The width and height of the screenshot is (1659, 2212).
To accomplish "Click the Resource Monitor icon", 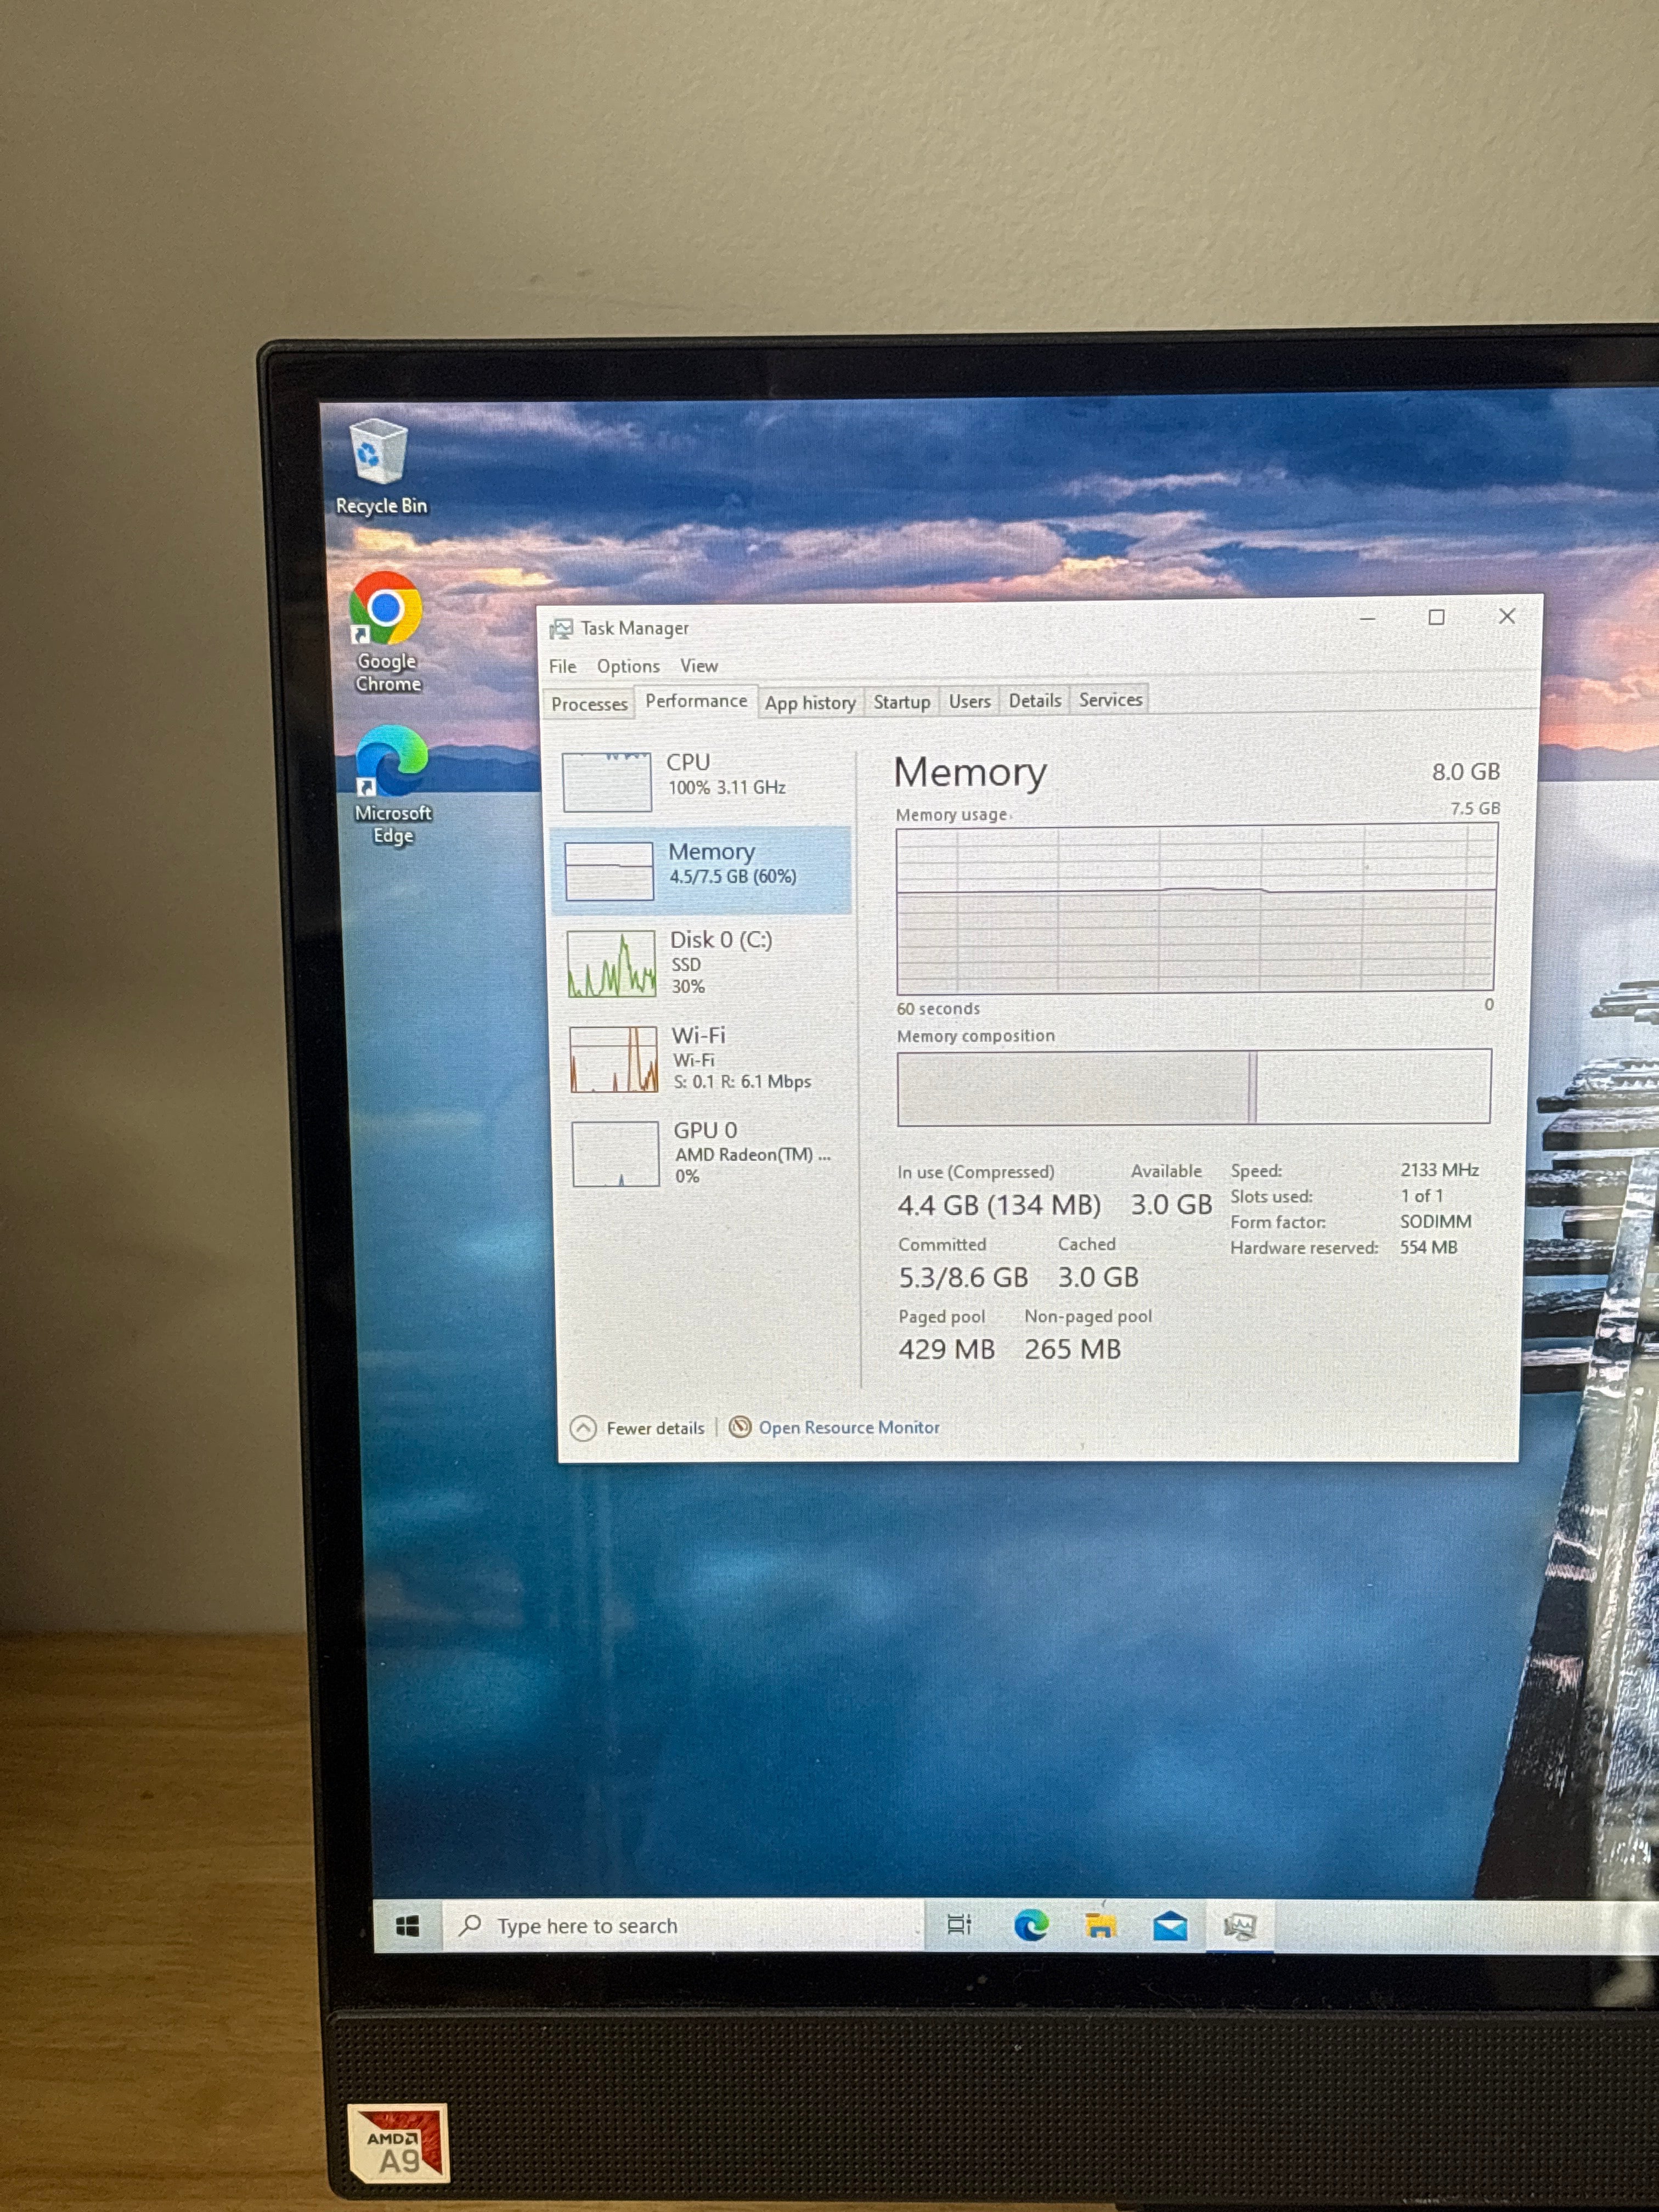I will [740, 1427].
